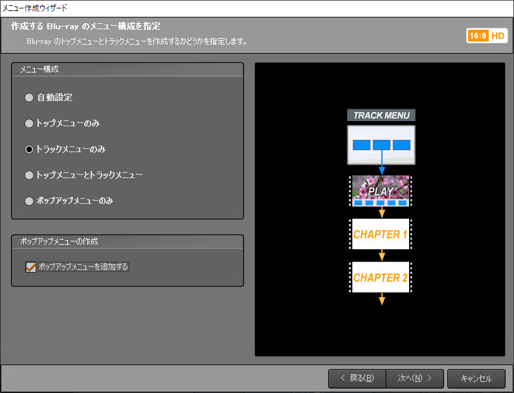Select the ポップアップメニューのみ radio button
The width and height of the screenshot is (514, 393).
point(29,201)
